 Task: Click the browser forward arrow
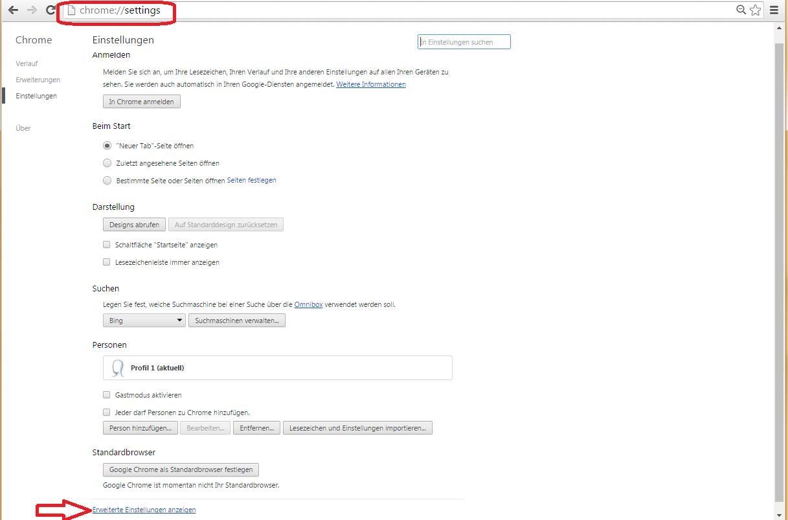click(x=32, y=10)
